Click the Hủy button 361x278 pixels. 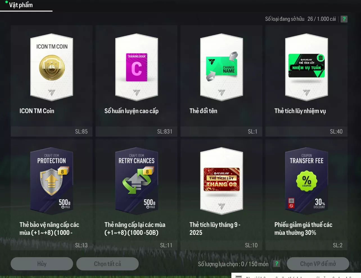tap(42, 264)
